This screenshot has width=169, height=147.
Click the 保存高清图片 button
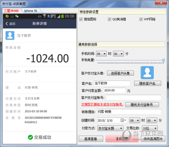click(x=153, y=139)
